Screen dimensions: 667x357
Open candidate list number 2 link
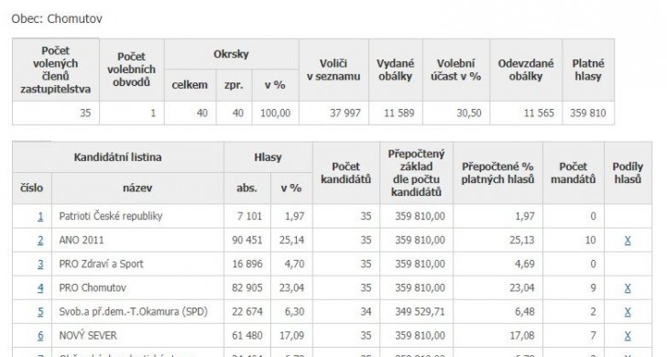[x=40, y=240]
